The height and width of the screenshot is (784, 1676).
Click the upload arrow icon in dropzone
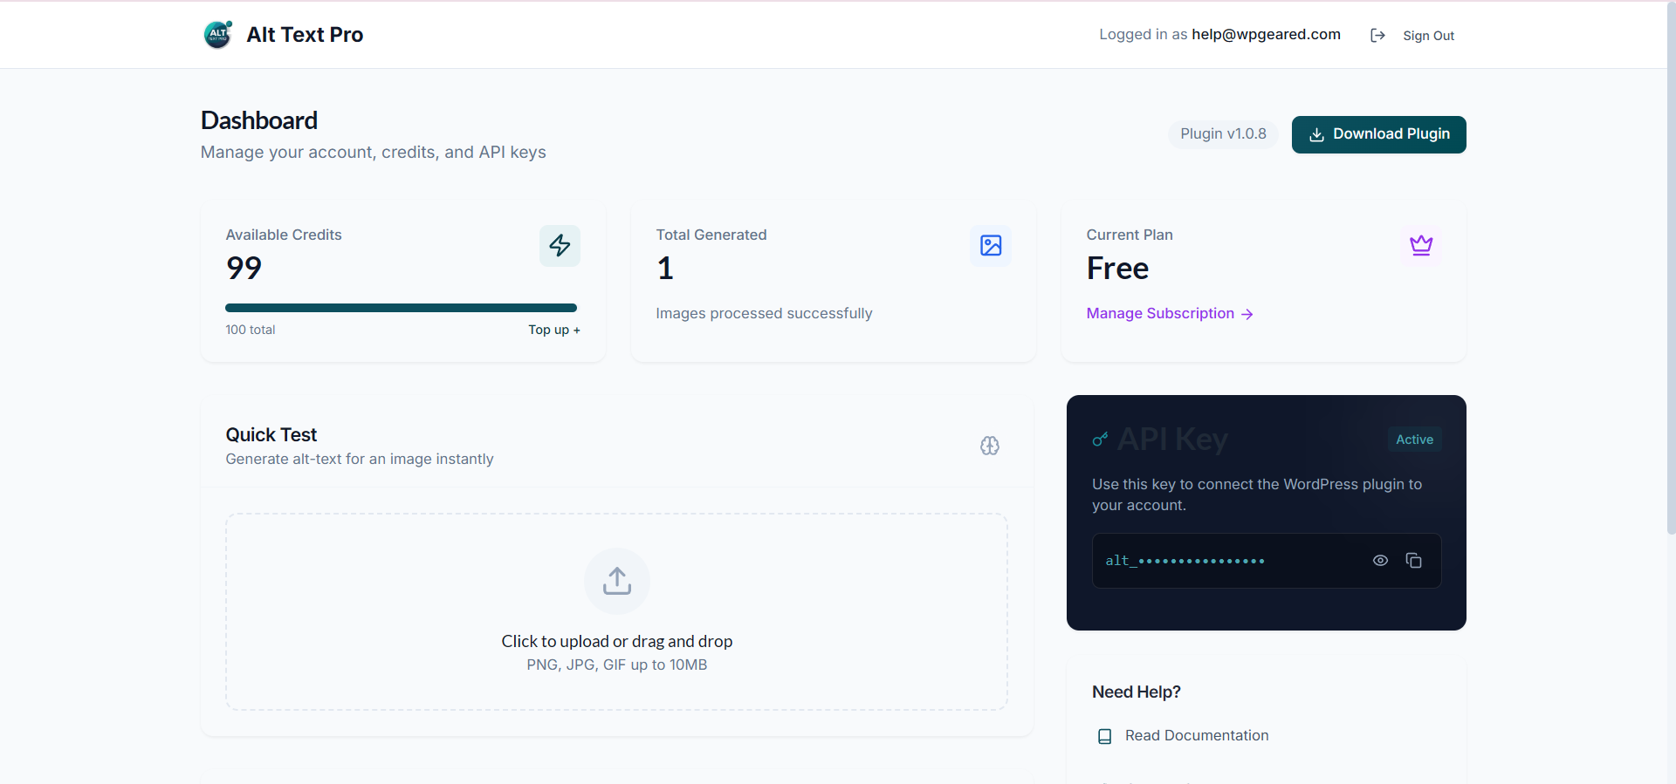616,581
